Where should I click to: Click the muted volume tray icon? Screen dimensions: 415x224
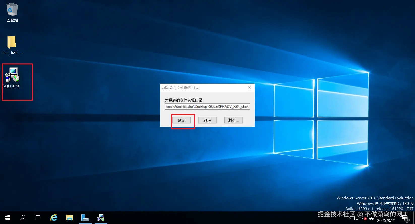(x=364, y=218)
